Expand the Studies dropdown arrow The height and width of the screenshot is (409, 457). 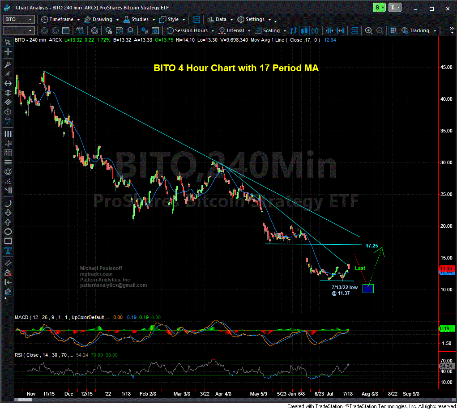154,20
